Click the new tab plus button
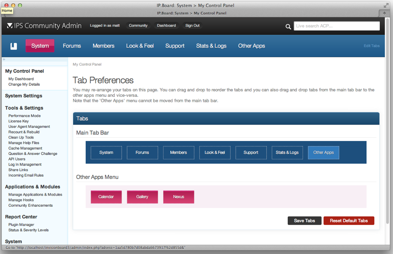The width and height of the screenshot is (393, 254). [385, 13]
